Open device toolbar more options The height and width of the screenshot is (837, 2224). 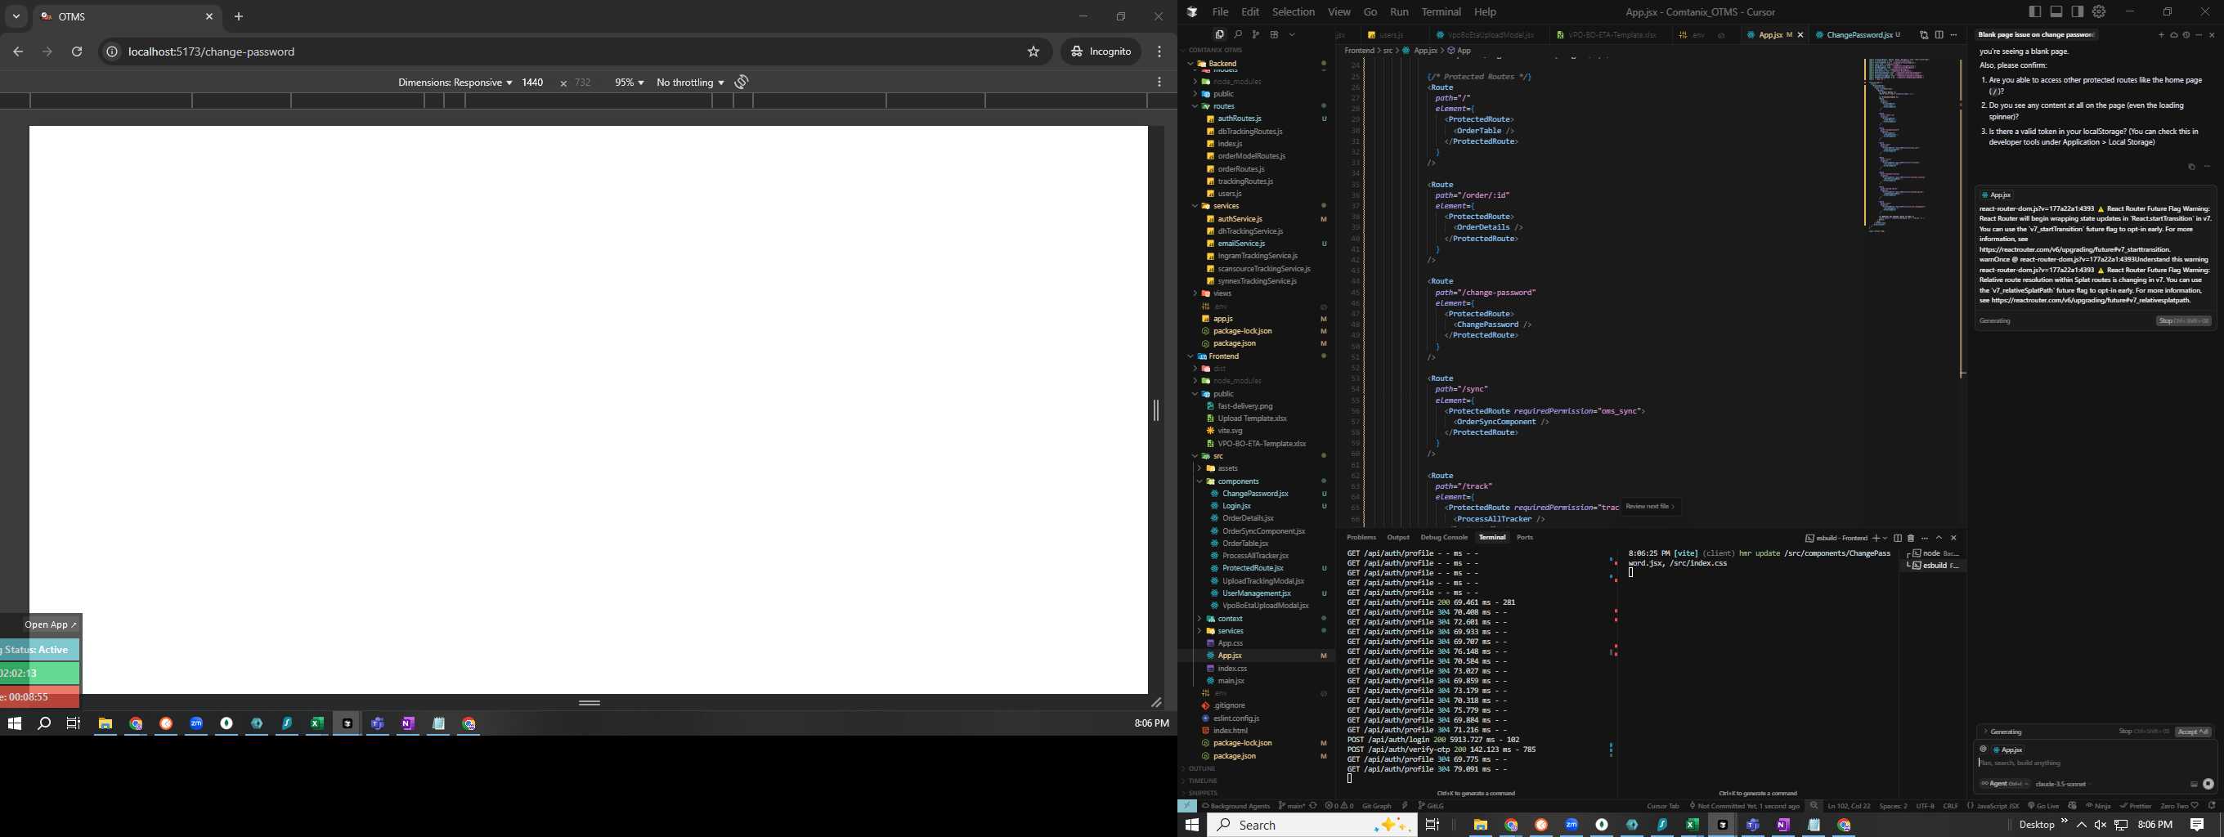coord(1159,82)
